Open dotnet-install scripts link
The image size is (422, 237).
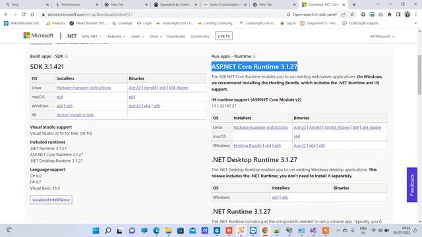click(x=75, y=115)
